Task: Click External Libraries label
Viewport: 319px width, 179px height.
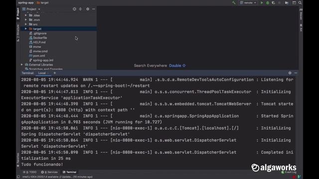Action: pyautogui.click(x=41, y=65)
